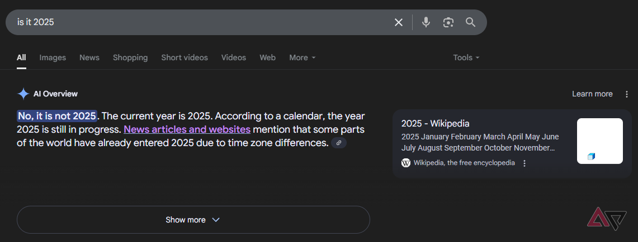638x242 pixels.
Task: Start voice search with the microphone icon
Action: (x=426, y=22)
